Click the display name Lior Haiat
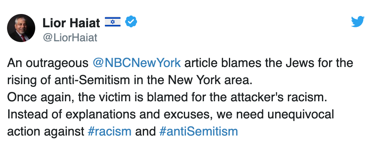This screenshot has height=148, width=378. pos(71,23)
